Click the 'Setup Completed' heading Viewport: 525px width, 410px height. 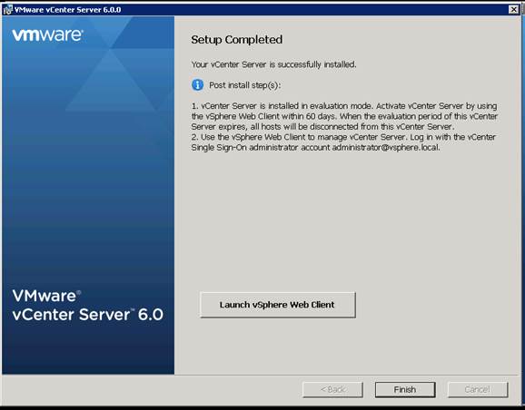pyautogui.click(x=237, y=40)
